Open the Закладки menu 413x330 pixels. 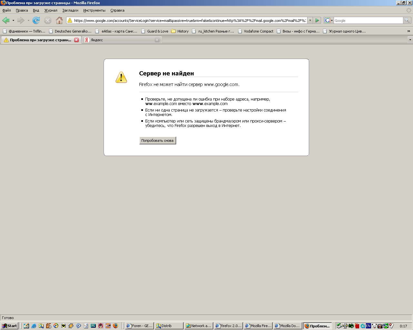coord(70,10)
